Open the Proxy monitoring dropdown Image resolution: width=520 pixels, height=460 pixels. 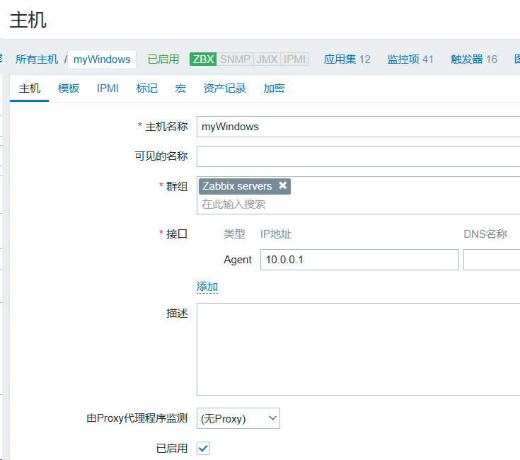[x=238, y=418]
